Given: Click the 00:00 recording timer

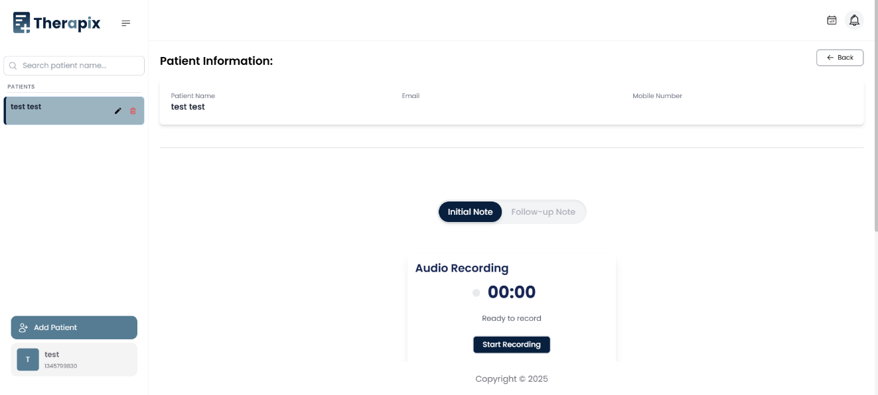Looking at the screenshot, I should point(511,292).
